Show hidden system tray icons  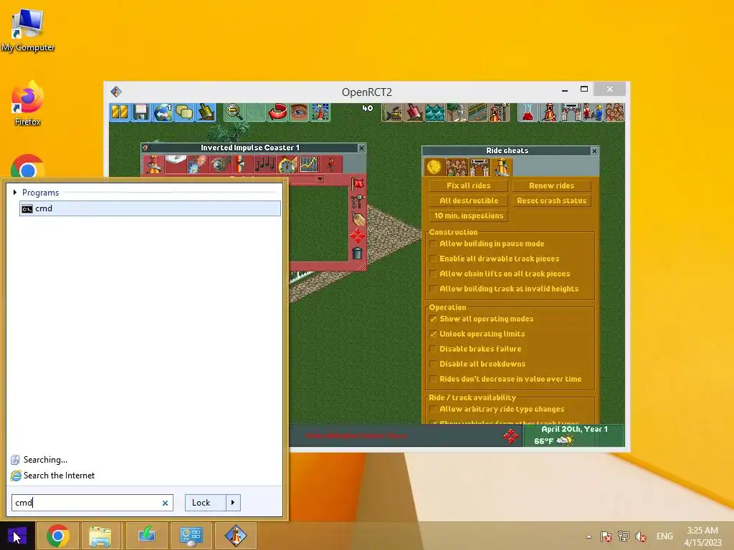click(588, 536)
